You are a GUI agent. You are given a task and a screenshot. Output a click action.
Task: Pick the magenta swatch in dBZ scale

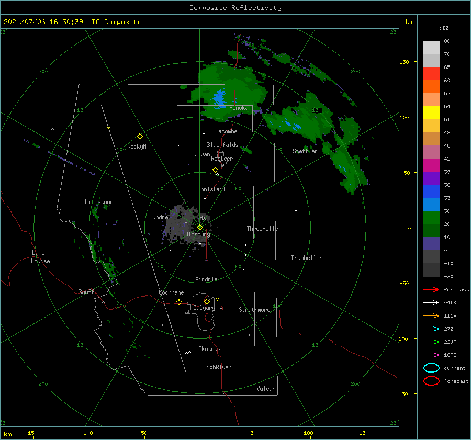(x=431, y=165)
